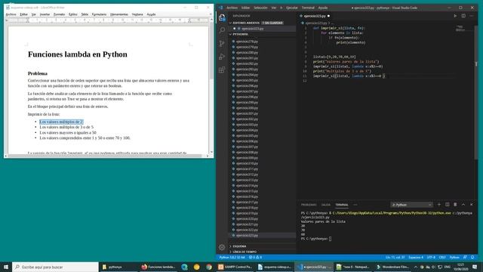Show hidden system tray icons
The image size is (483, 272).
point(416,267)
